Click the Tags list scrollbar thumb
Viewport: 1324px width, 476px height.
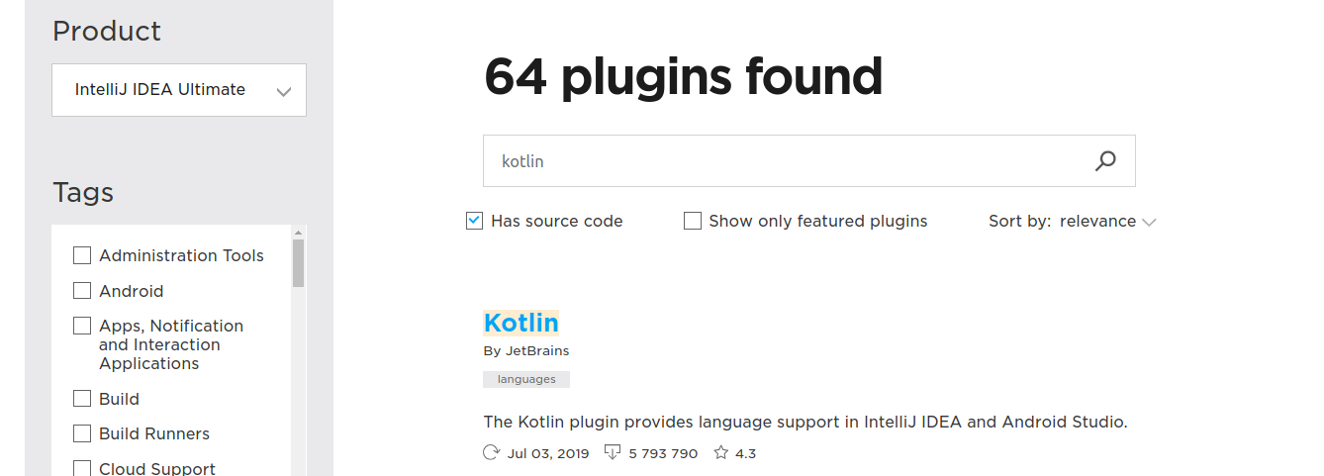(x=298, y=262)
